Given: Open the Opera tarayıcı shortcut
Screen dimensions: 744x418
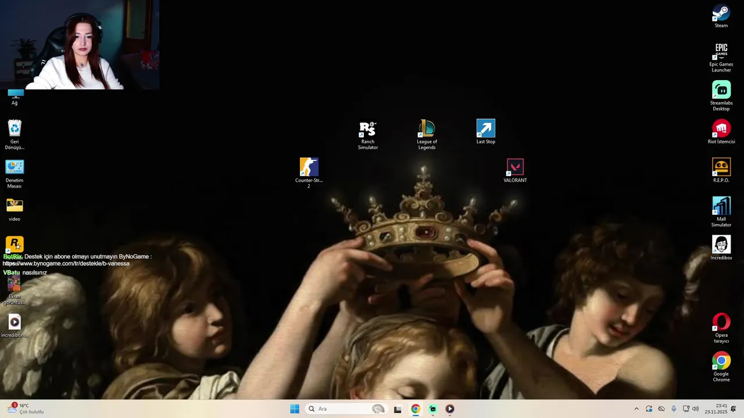Looking at the screenshot, I should [x=721, y=328].
